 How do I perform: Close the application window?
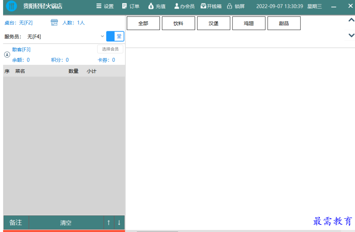click(x=350, y=6)
